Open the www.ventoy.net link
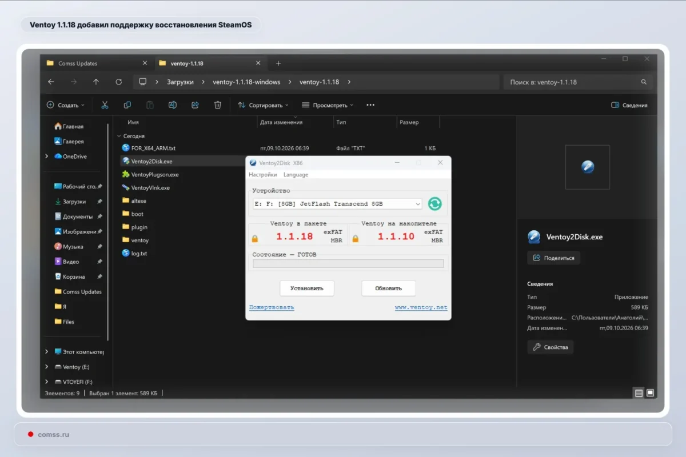The width and height of the screenshot is (686, 457). click(x=421, y=307)
